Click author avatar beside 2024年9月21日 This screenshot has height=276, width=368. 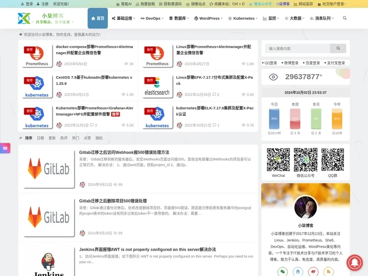pyautogui.click(x=82, y=185)
